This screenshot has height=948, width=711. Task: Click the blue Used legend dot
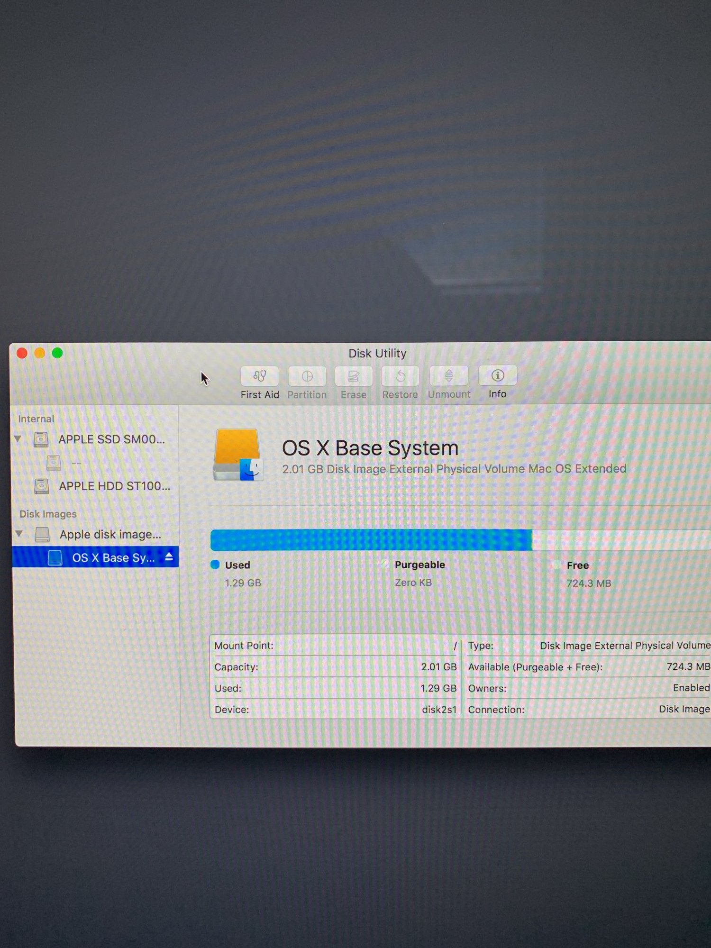[x=215, y=564]
